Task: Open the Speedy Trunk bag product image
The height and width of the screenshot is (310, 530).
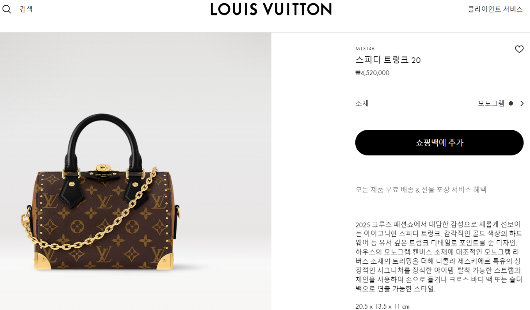Action: point(136,171)
